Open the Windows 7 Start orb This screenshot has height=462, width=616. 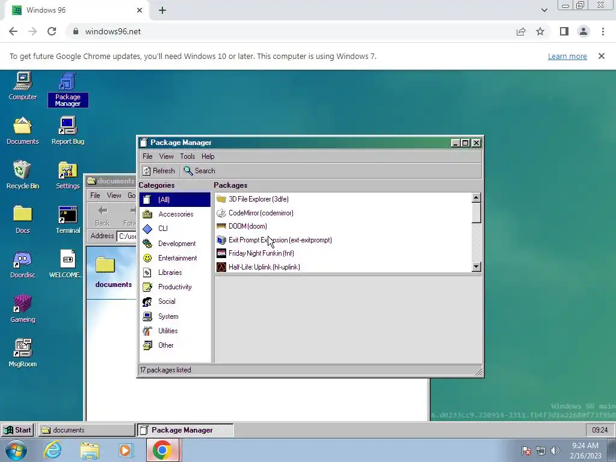click(x=16, y=450)
